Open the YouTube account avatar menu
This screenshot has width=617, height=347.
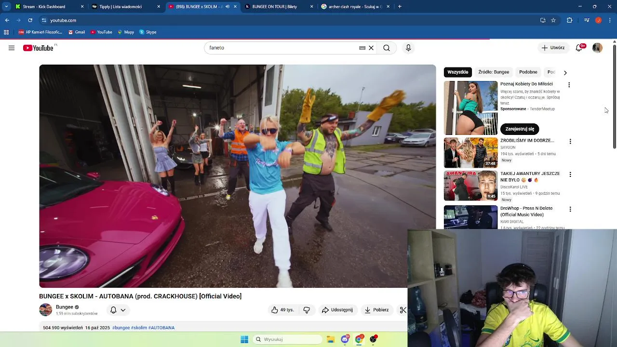597,48
